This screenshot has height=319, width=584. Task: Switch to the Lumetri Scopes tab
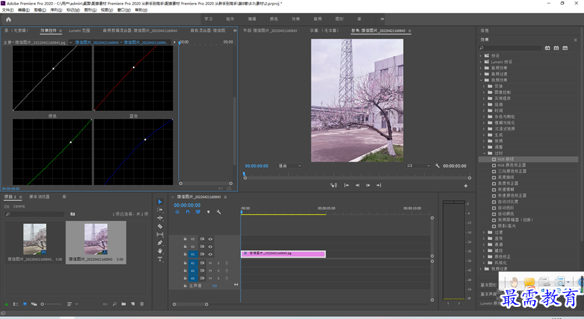coord(80,30)
